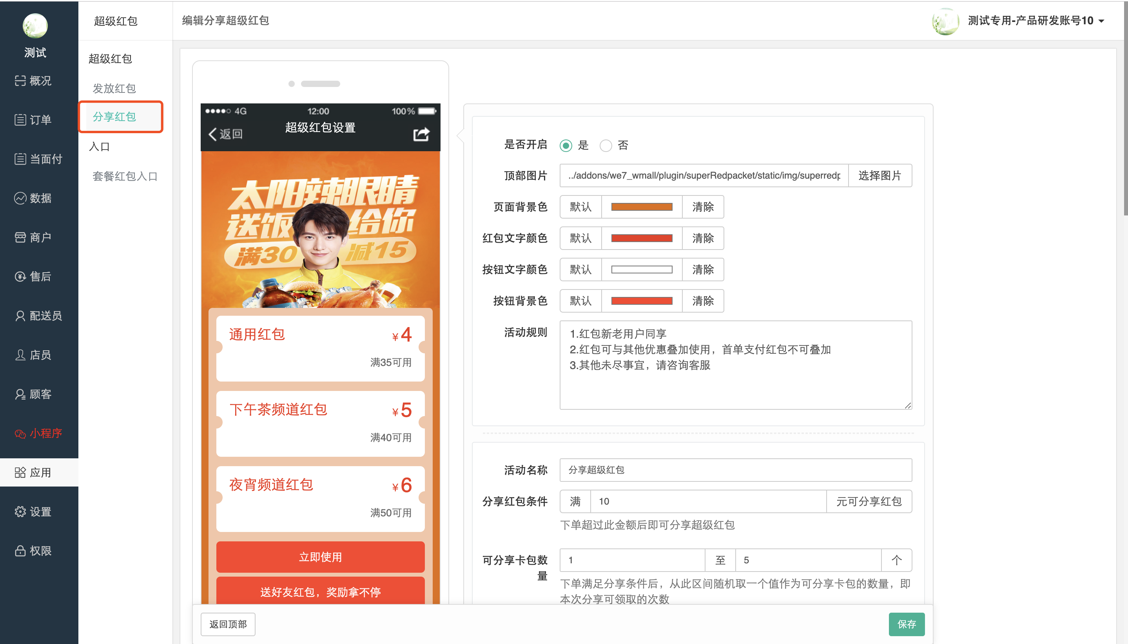Open the 顾客 customer icon
Screen dimensions: 1128x644
pos(20,394)
